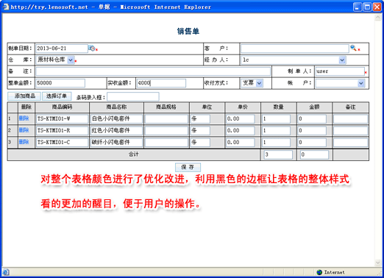Click the 制单人 field containing user

point(340,71)
